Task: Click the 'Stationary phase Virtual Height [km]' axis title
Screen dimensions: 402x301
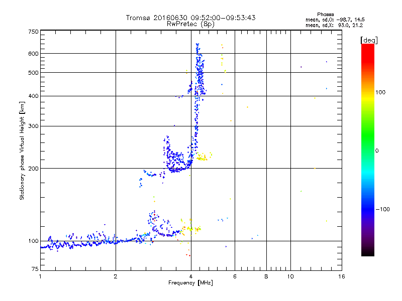Action: 22,150
